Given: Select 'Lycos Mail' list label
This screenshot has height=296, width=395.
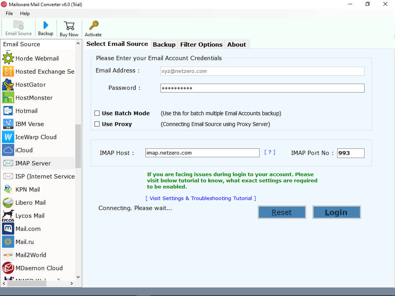Looking at the screenshot, I should click(x=30, y=216).
